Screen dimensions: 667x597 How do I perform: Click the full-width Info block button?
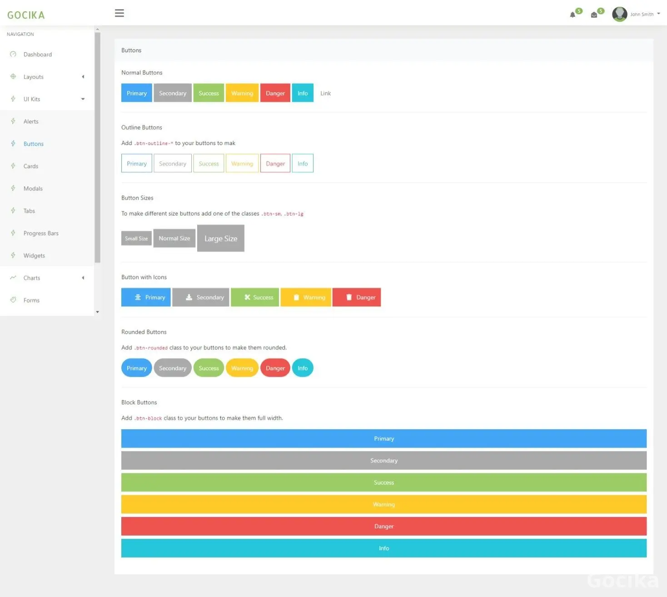(x=383, y=548)
